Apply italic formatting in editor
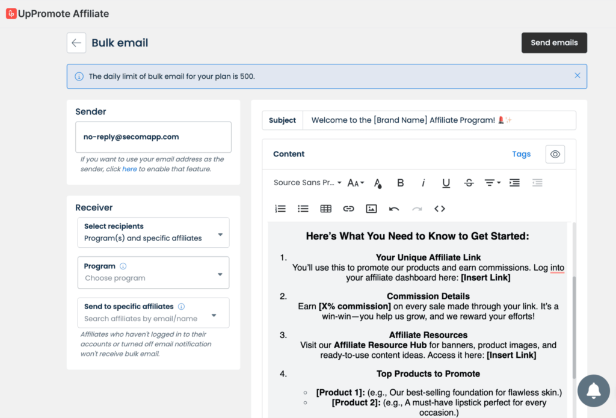This screenshot has width=616, height=418. click(423, 183)
